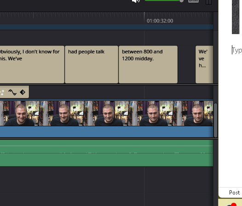Viewport: 242px width, 206px height.
Task: Select the green audio track clip
Action: click(106, 153)
